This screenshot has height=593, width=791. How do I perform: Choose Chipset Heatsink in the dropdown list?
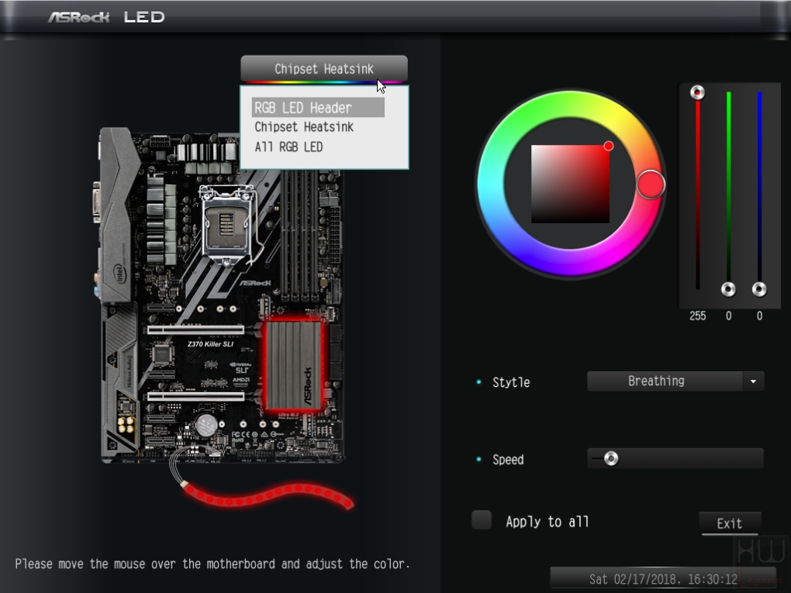(304, 127)
